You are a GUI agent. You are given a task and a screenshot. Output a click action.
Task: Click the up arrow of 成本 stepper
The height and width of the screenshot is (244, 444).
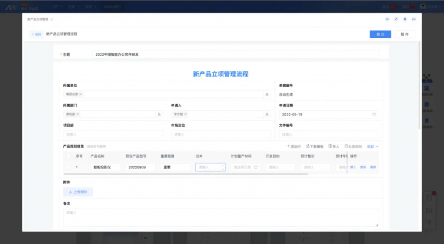(x=223, y=165)
